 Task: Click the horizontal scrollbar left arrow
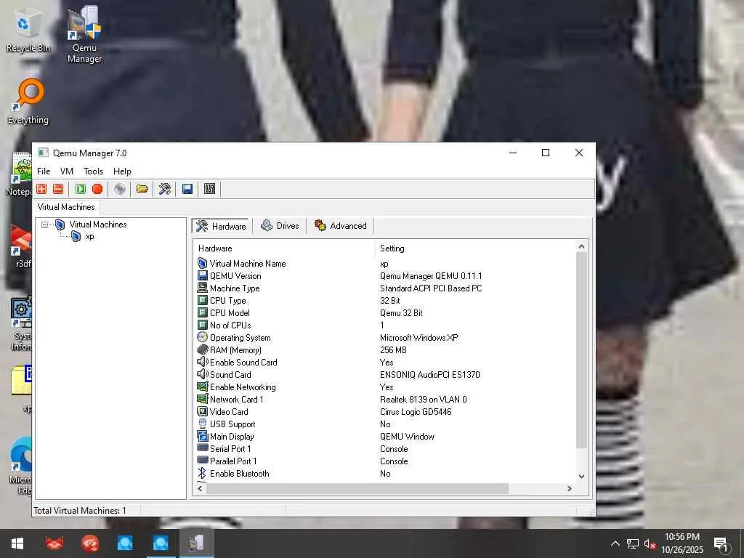[x=201, y=488]
